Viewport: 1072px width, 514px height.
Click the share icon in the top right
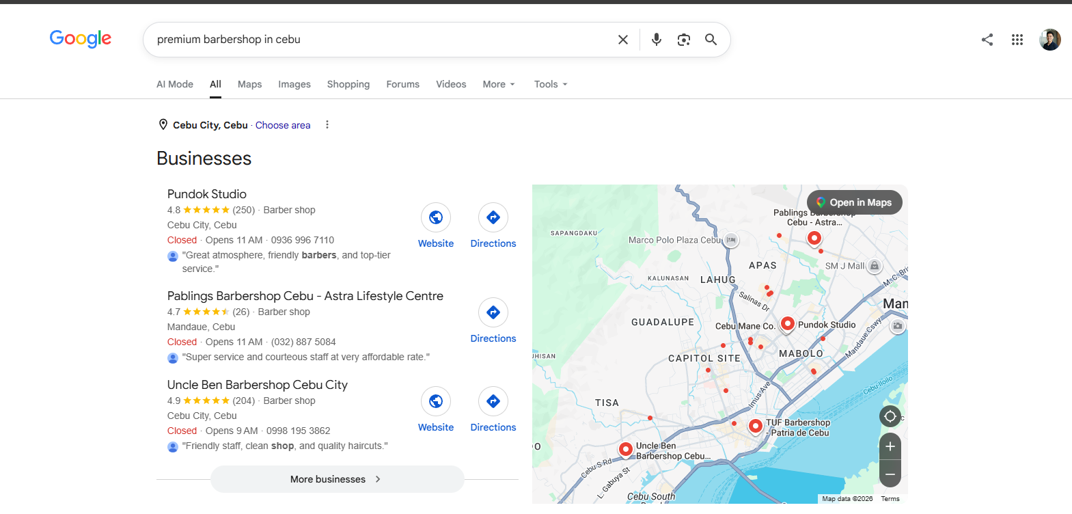pyautogui.click(x=987, y=40)
